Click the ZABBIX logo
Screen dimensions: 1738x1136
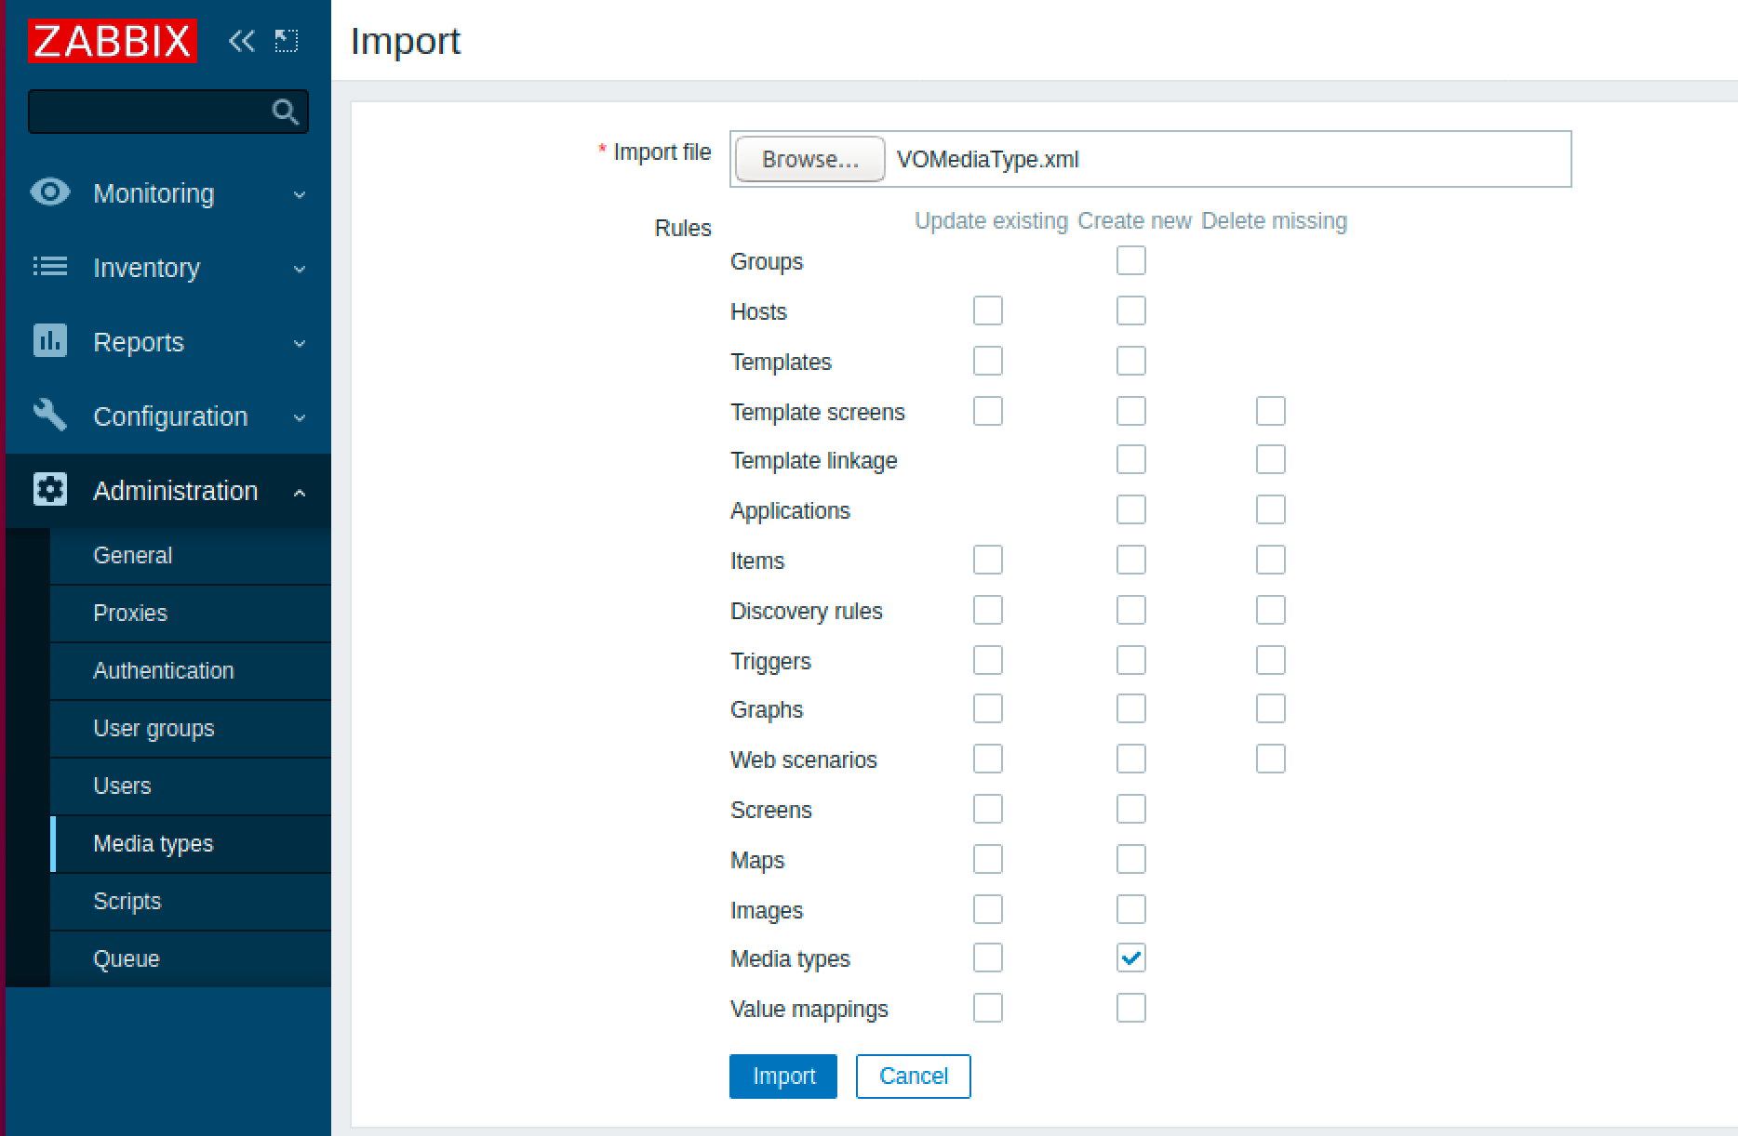point(112,41)
